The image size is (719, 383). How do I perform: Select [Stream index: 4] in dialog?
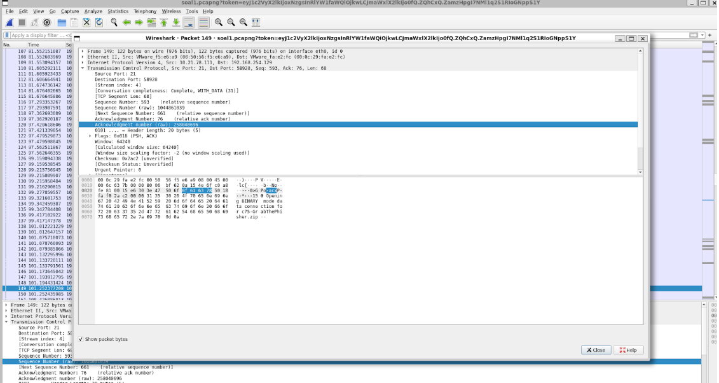(118, 85)
